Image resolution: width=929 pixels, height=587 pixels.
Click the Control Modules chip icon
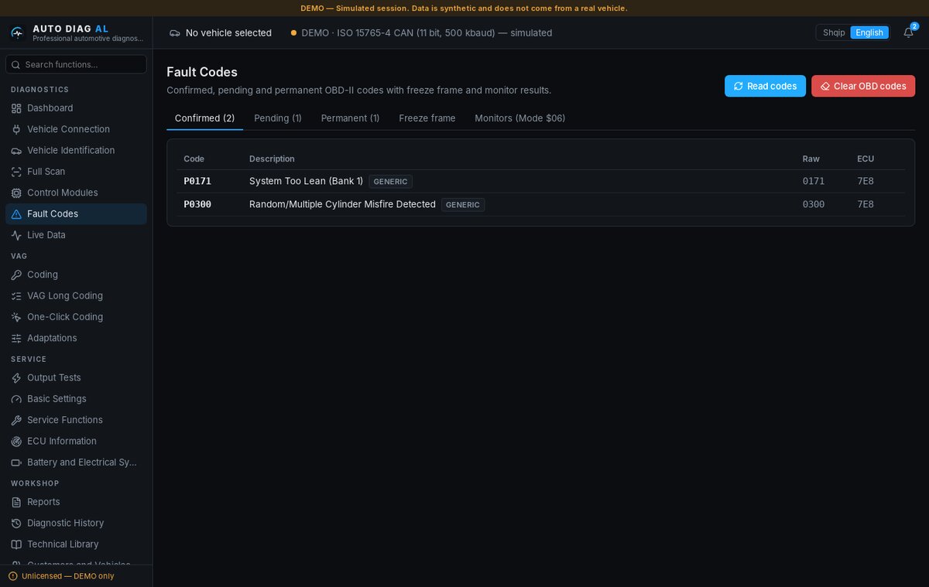coord(16,193)
